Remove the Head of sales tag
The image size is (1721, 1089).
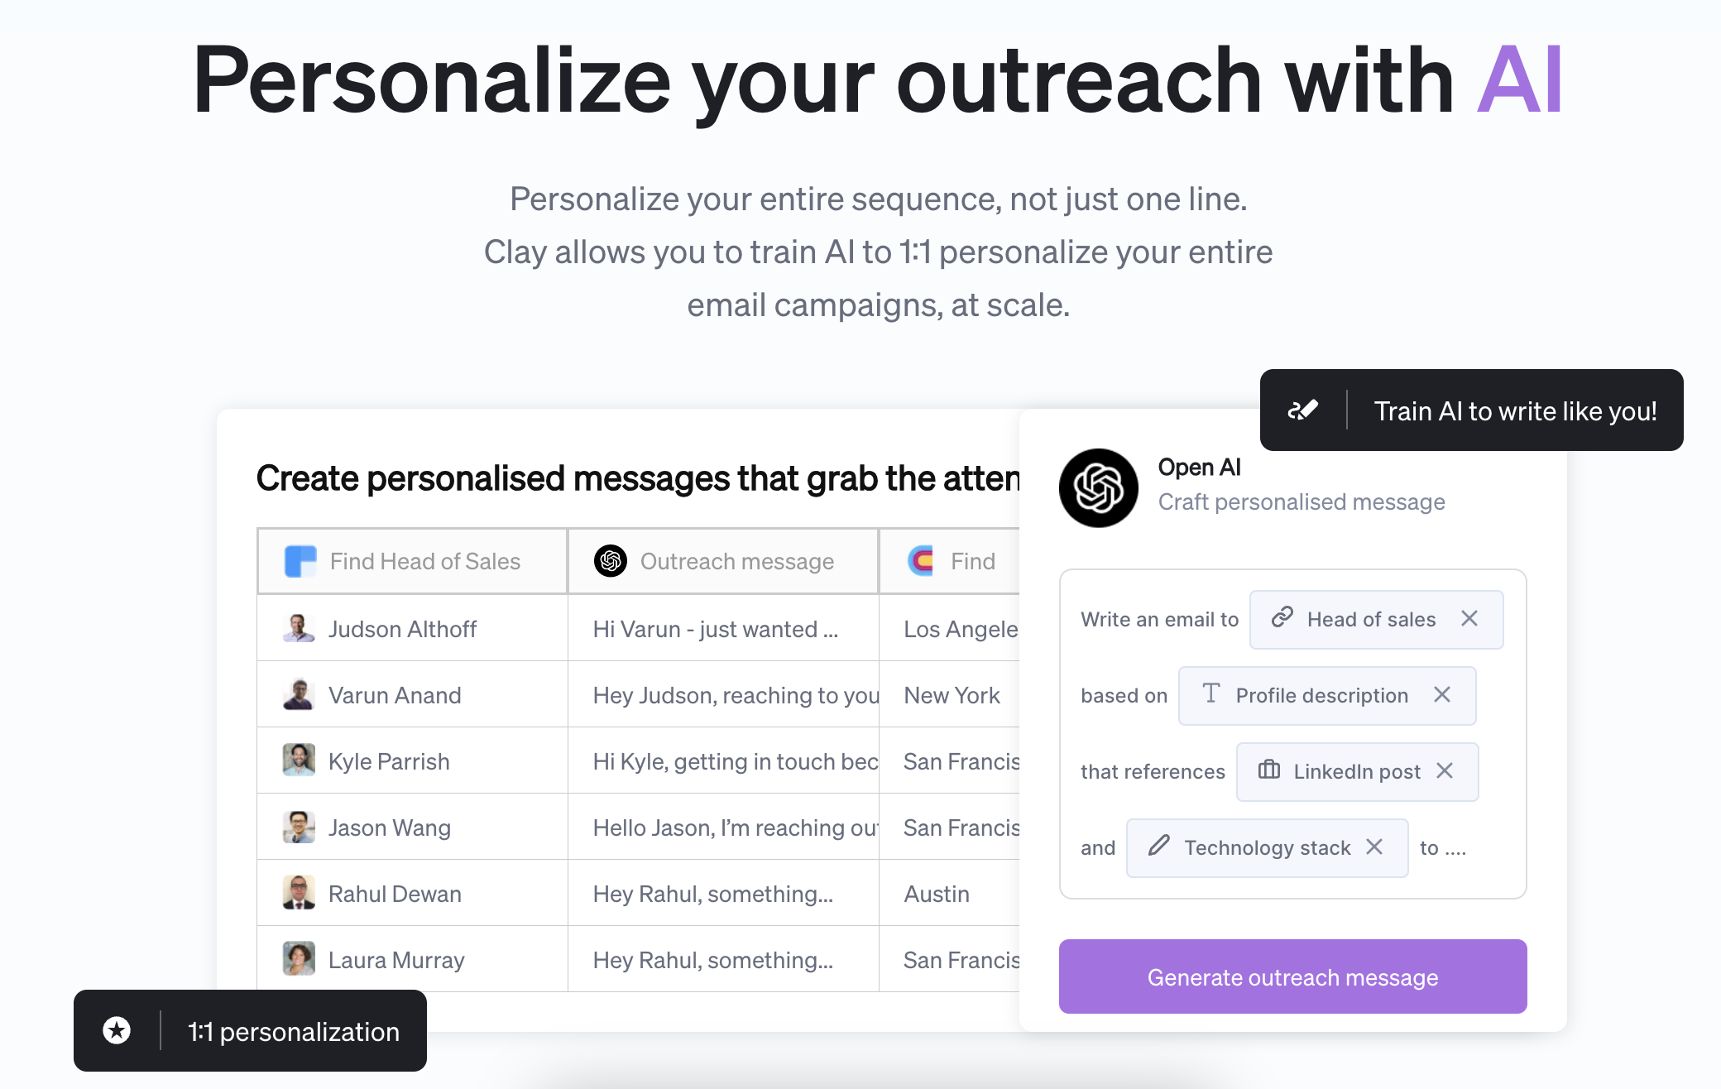point(1469,619)
